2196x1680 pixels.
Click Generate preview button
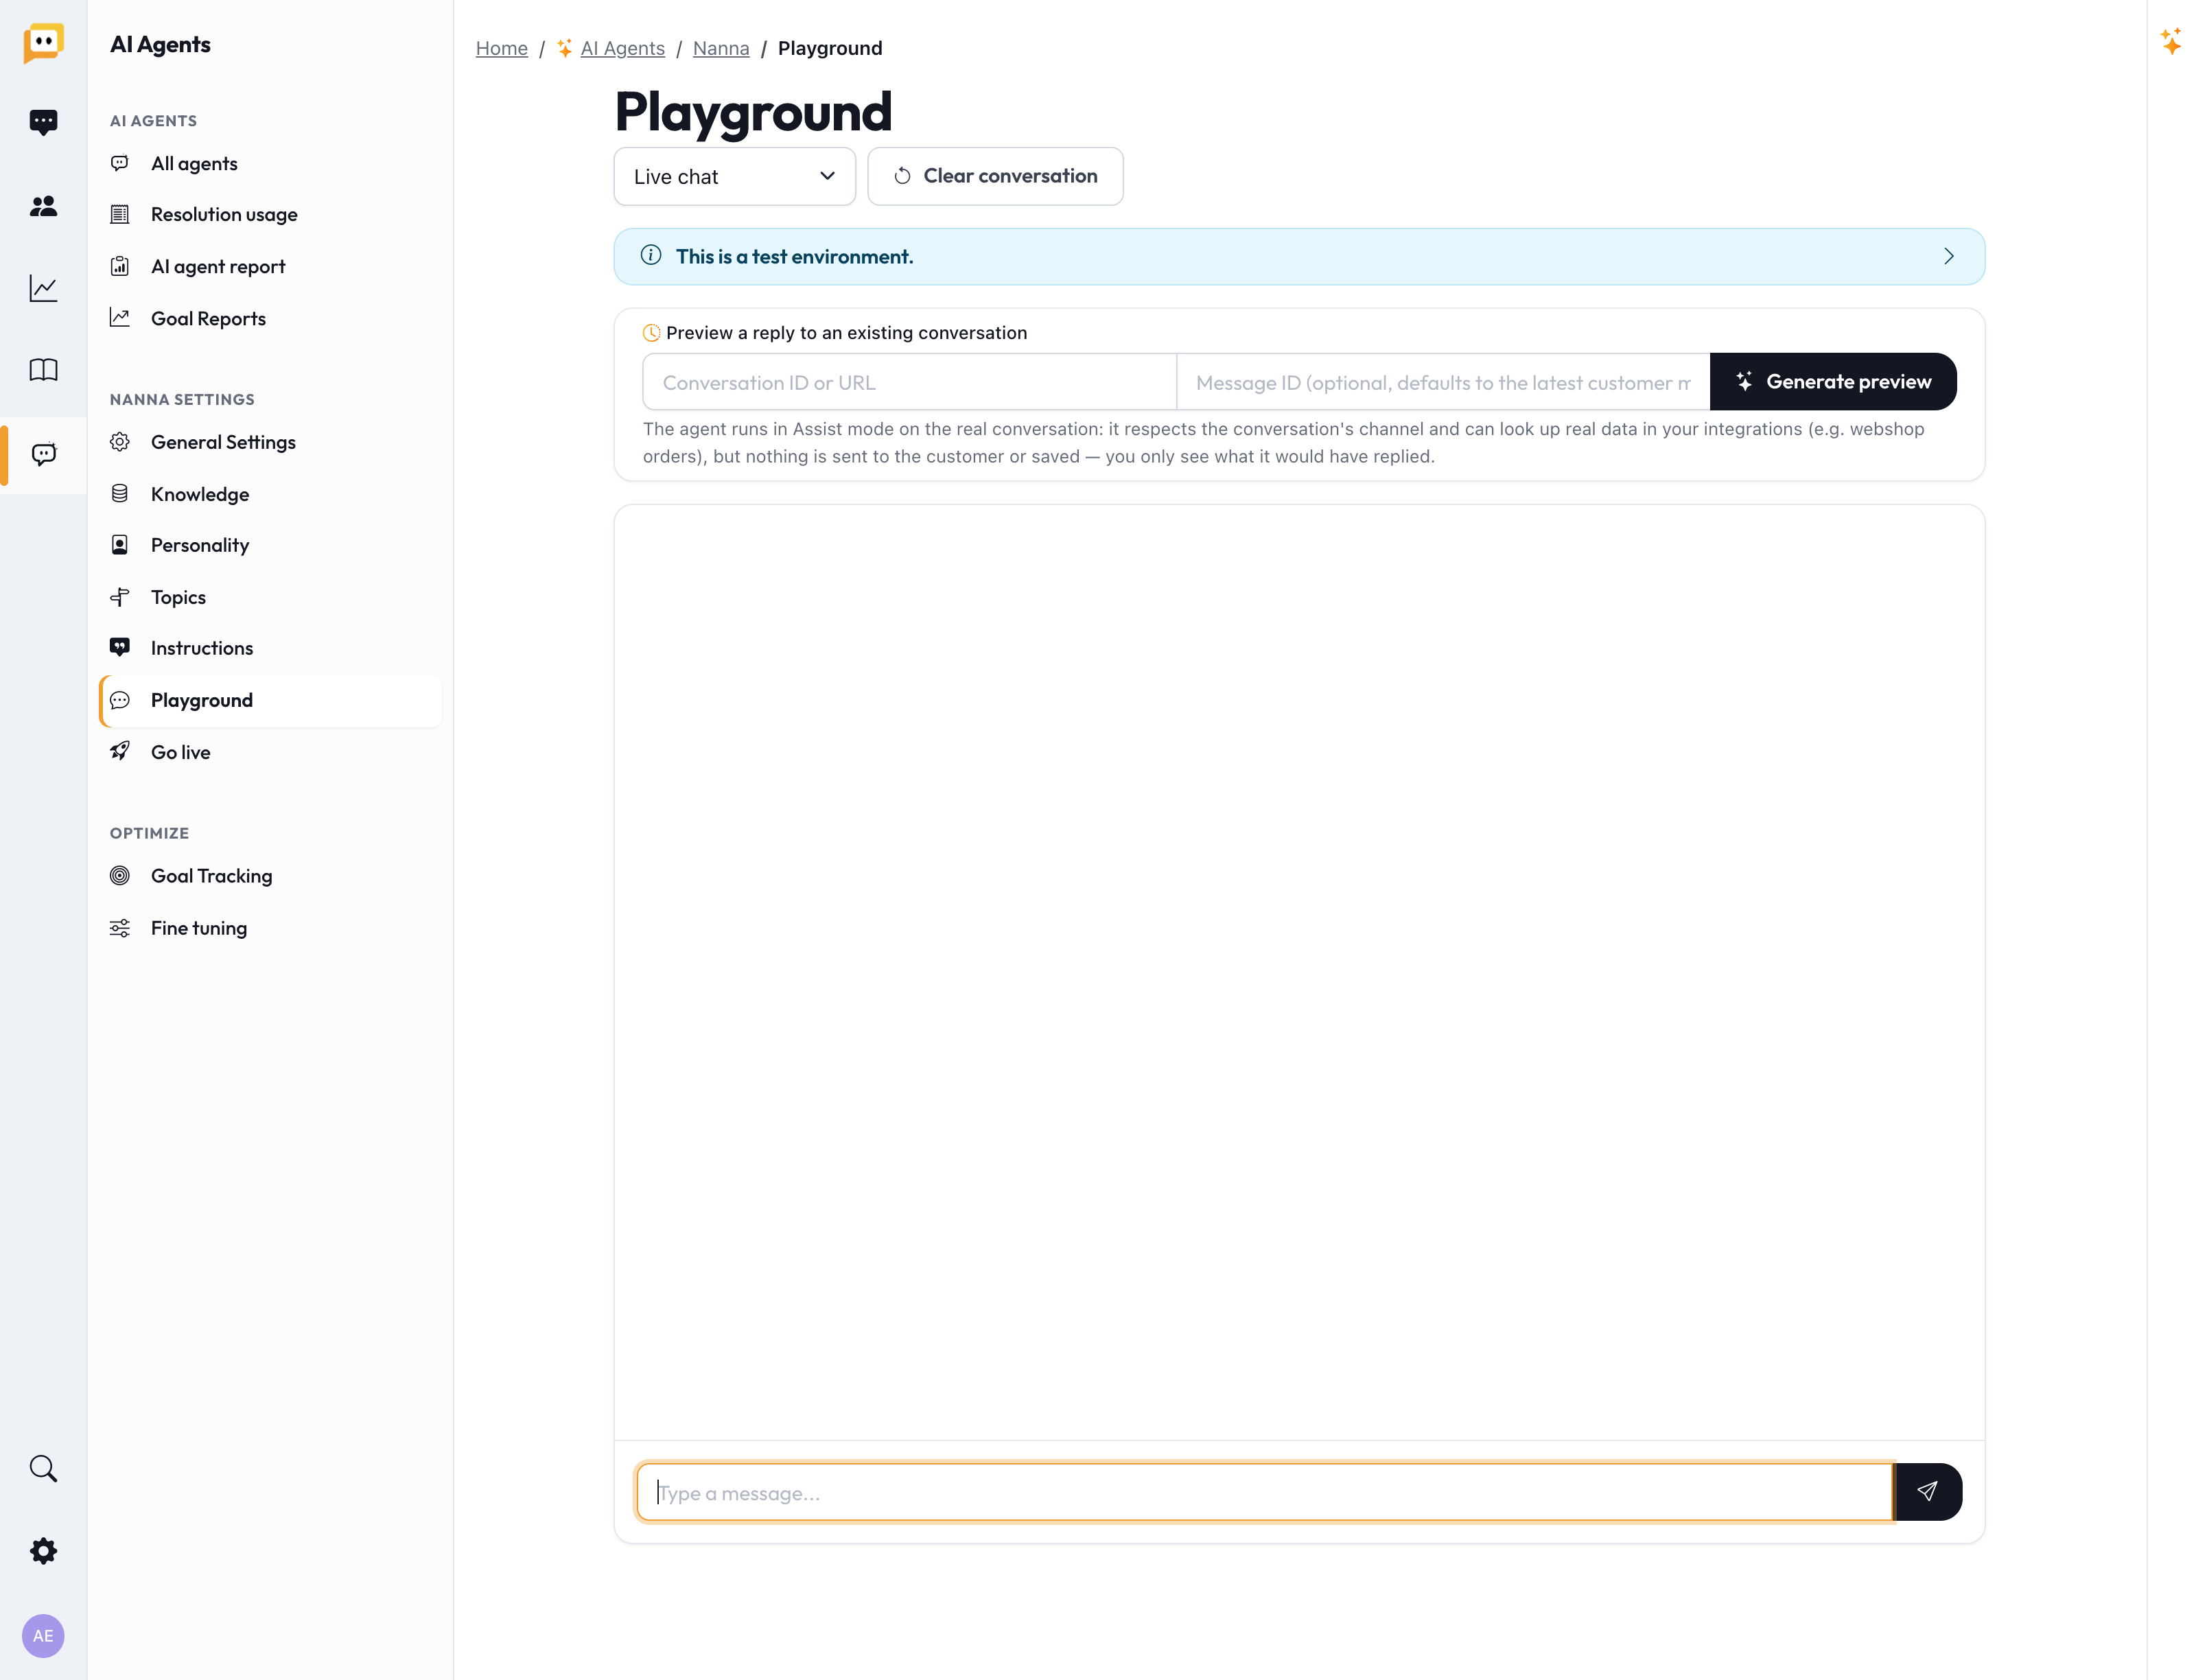(1833, 381)
